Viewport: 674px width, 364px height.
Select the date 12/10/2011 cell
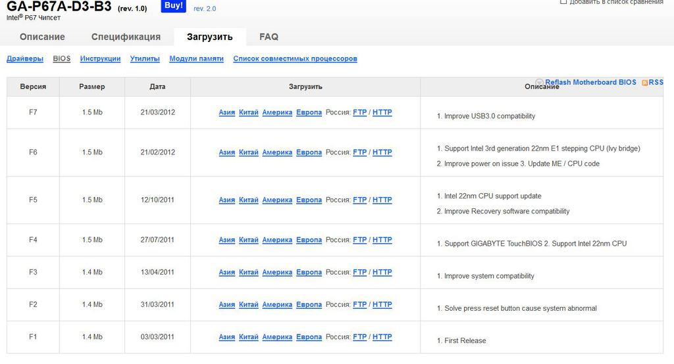158,200
